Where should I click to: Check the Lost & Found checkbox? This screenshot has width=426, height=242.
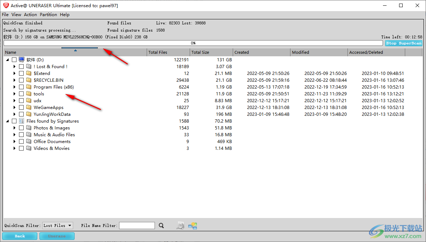pyautogui.click(x=21, y=67)
